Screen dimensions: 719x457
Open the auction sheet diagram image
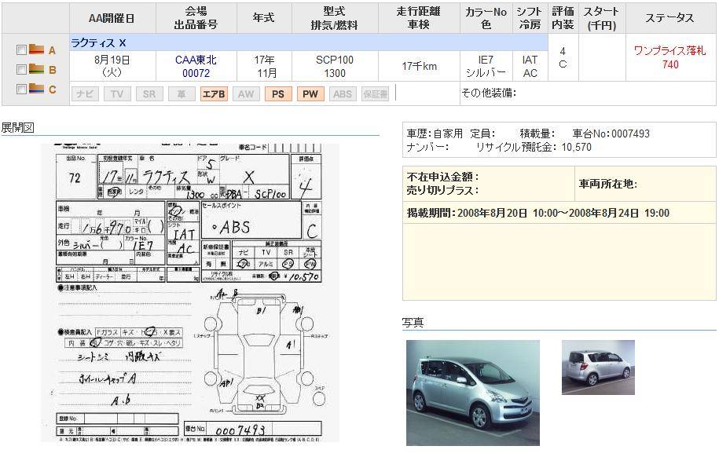coord(190,293)
